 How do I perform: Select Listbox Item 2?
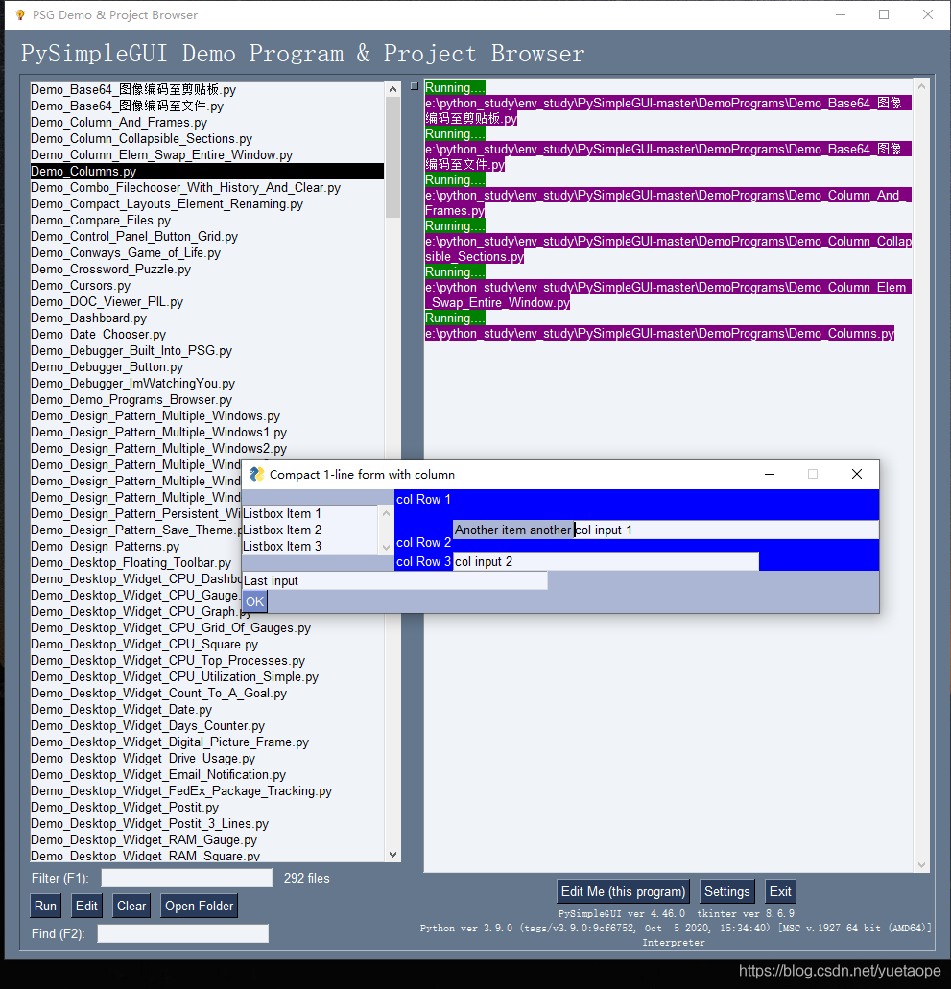311,530
